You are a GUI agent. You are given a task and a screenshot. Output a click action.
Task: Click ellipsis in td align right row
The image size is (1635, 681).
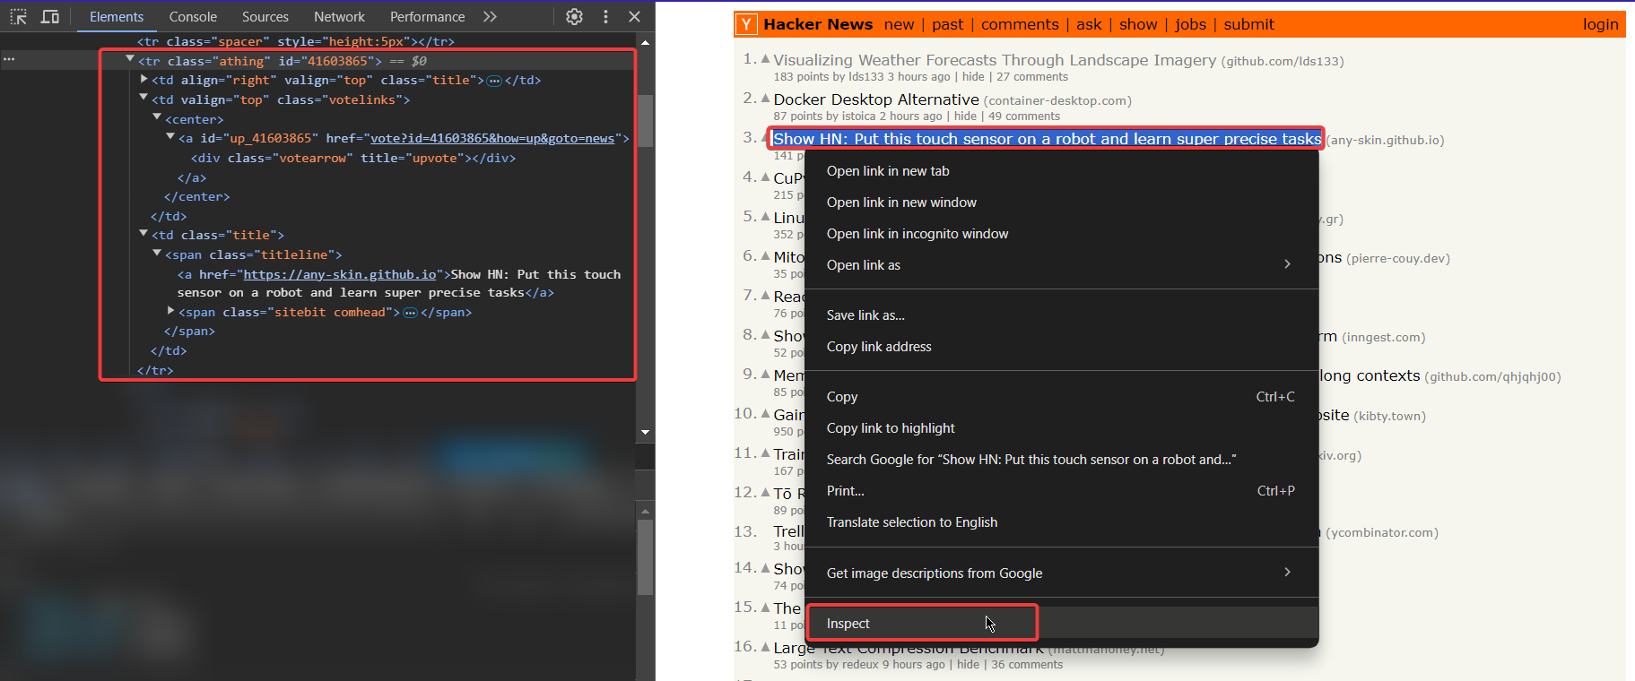coord(494,81)
